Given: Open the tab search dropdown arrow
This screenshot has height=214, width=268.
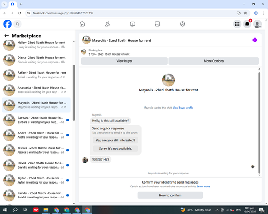Looking at the screenshot, I should point(4,4).
